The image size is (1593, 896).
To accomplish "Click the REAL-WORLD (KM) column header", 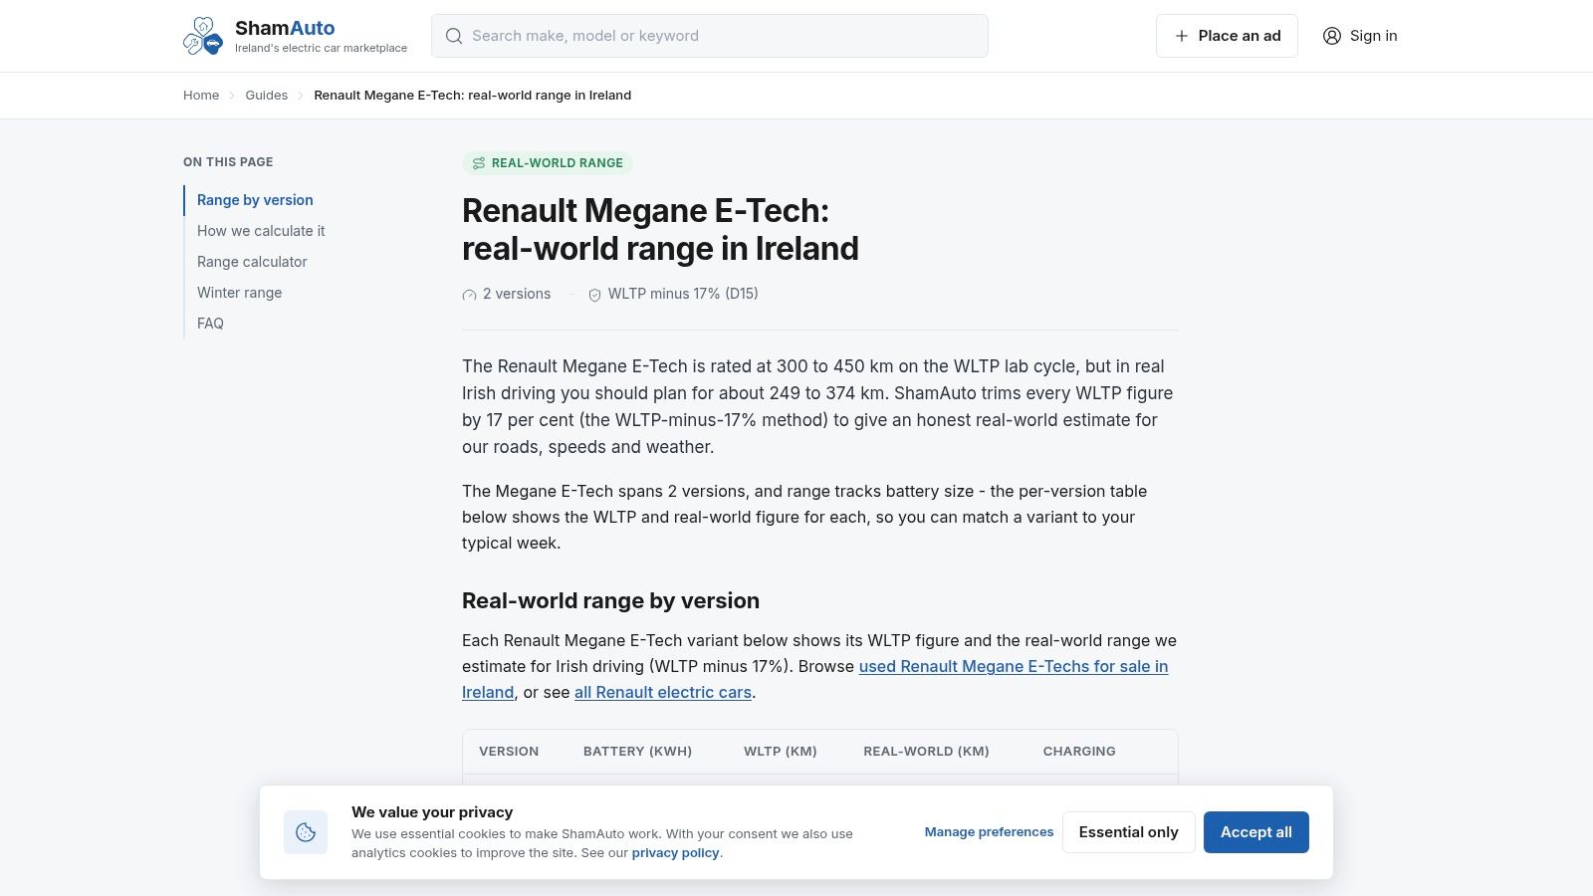I will click(x=926, y=752).
